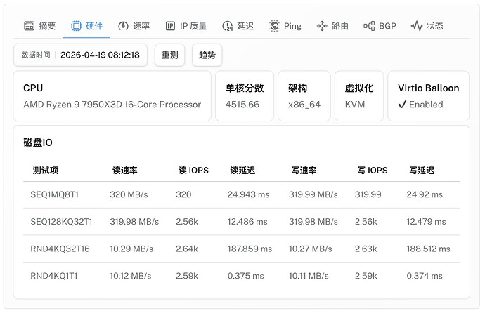Click the 320 MB/s read rate cell
This screenshot has height=311, width=485.
coord(129,194)
